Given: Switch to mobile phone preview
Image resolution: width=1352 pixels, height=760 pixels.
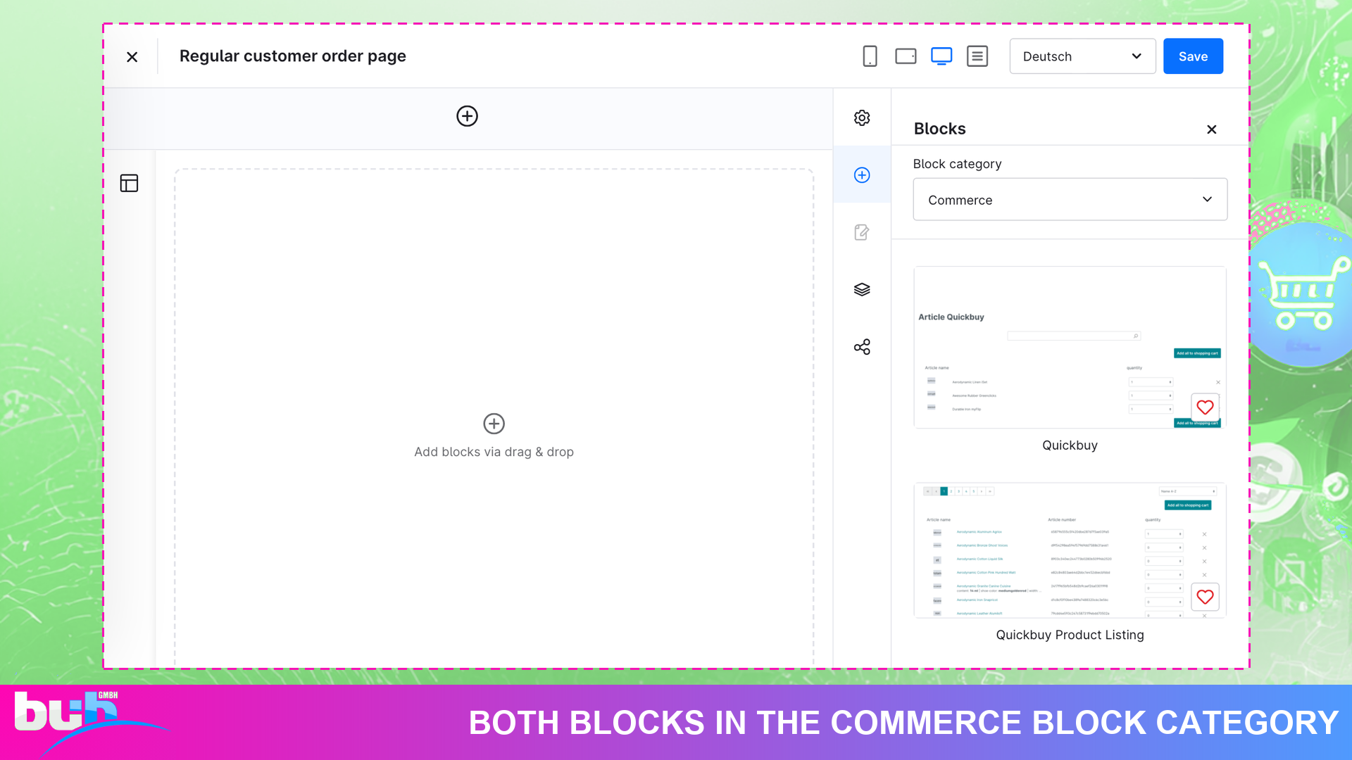Looking at the screenshot, I should pyautogui.click(x=870, y=56).
